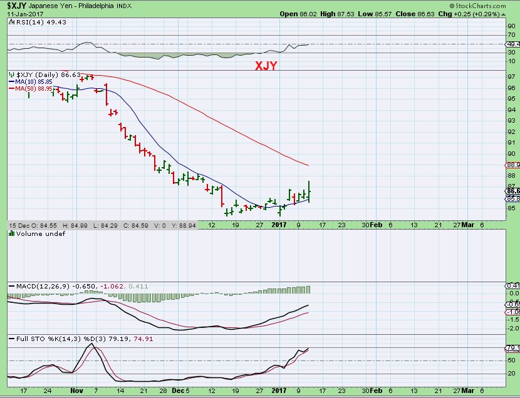The width and height of the screenshot is (520, 398).
Task: Select the blue MA(10) 85.85 legend swatch
Action: click(x=11, y=81)
